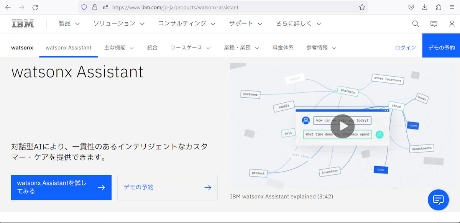The height and width of the screenshot is (223, 460).
Task: Expand the コンサルティング menu
Action: [x=187, y=24]
